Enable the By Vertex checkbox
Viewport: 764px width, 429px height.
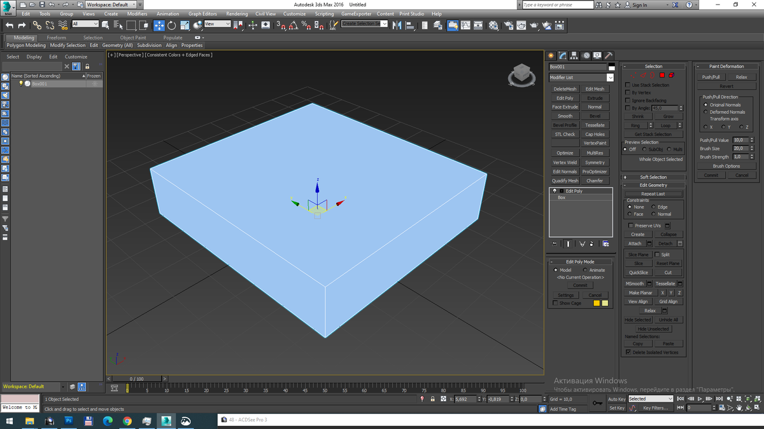click(x=628, y=92)
